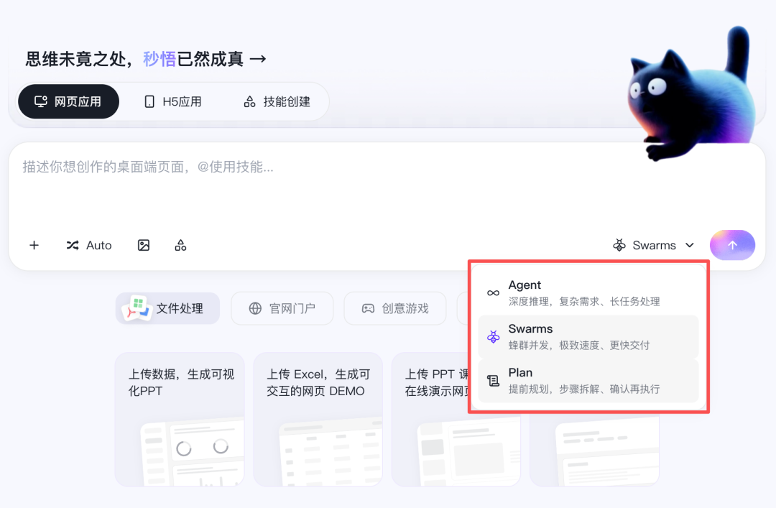This screenshot has height=508, width=776.
Task: Click the purple send arrow button
Action: click(x=732, y=245)
